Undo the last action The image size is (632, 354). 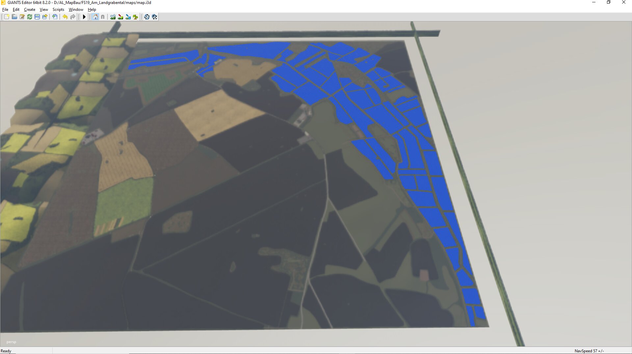(x=65, y=17)
